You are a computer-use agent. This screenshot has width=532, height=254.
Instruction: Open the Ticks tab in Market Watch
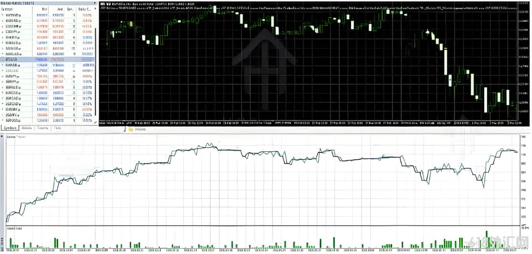(58, 128)
